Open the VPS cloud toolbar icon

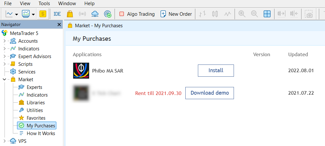(x=95, y=14)
